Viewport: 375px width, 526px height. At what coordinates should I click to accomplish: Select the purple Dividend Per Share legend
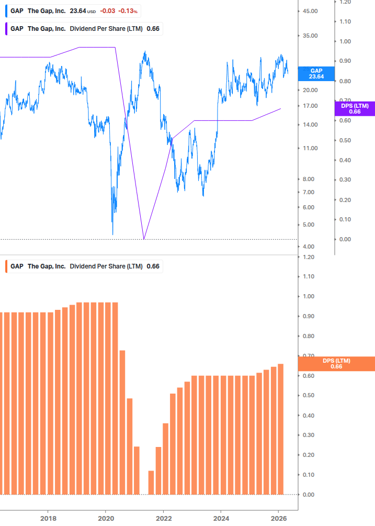click(x=84, y=29)
